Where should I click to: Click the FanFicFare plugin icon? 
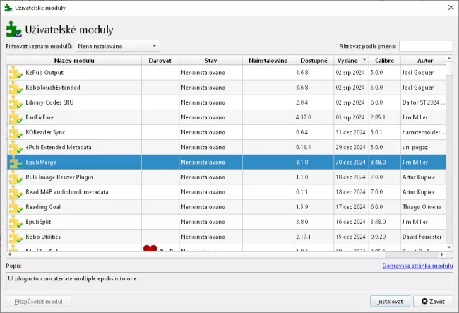click(x=16, y=117)
